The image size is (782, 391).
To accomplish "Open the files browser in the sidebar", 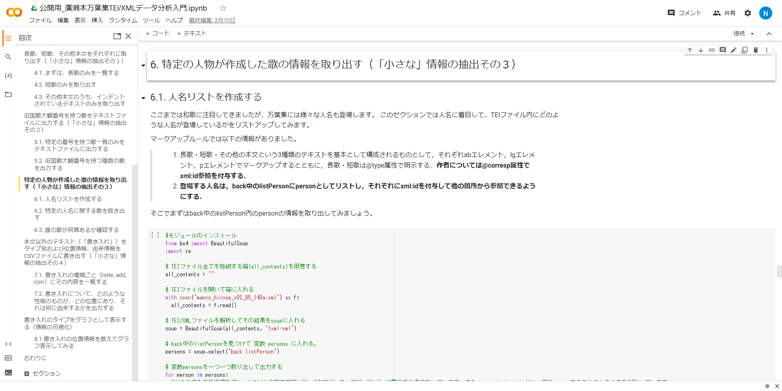I will pos(8,94).
